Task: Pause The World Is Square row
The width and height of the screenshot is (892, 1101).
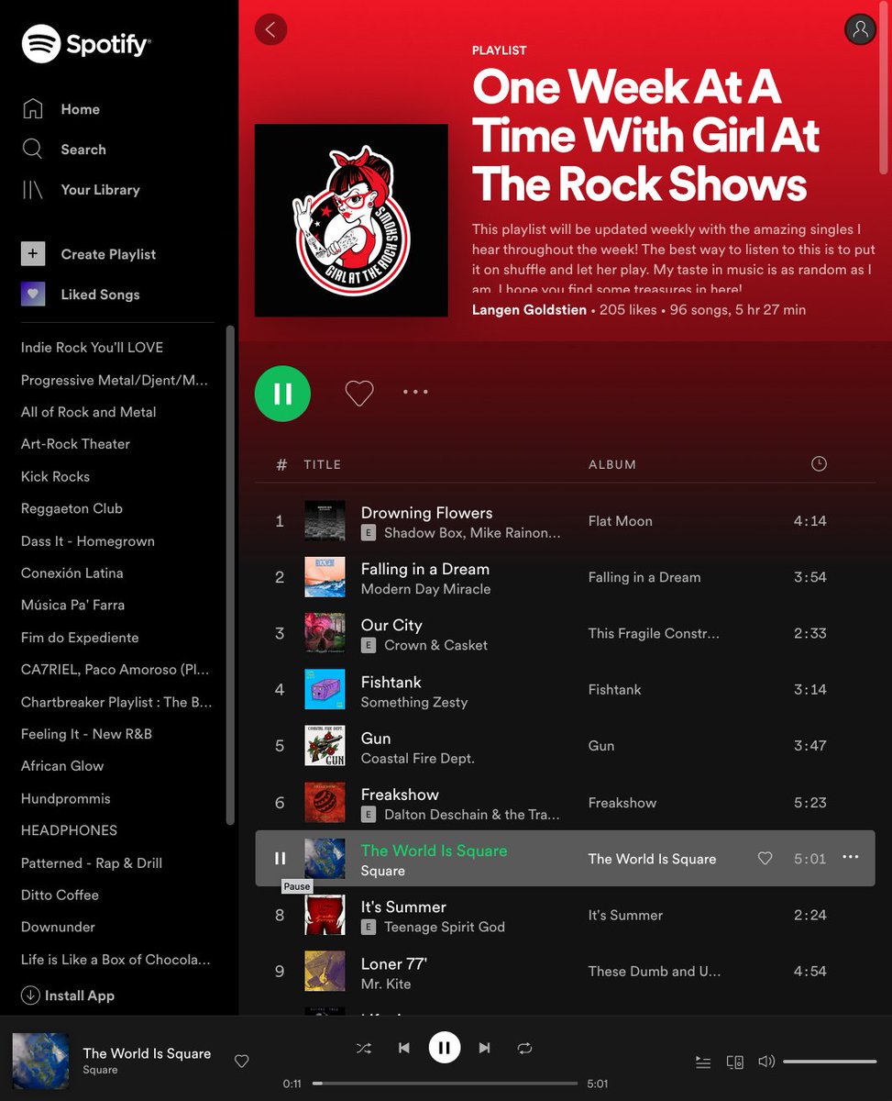Action: pyautogui.click(x=281, y=859)
